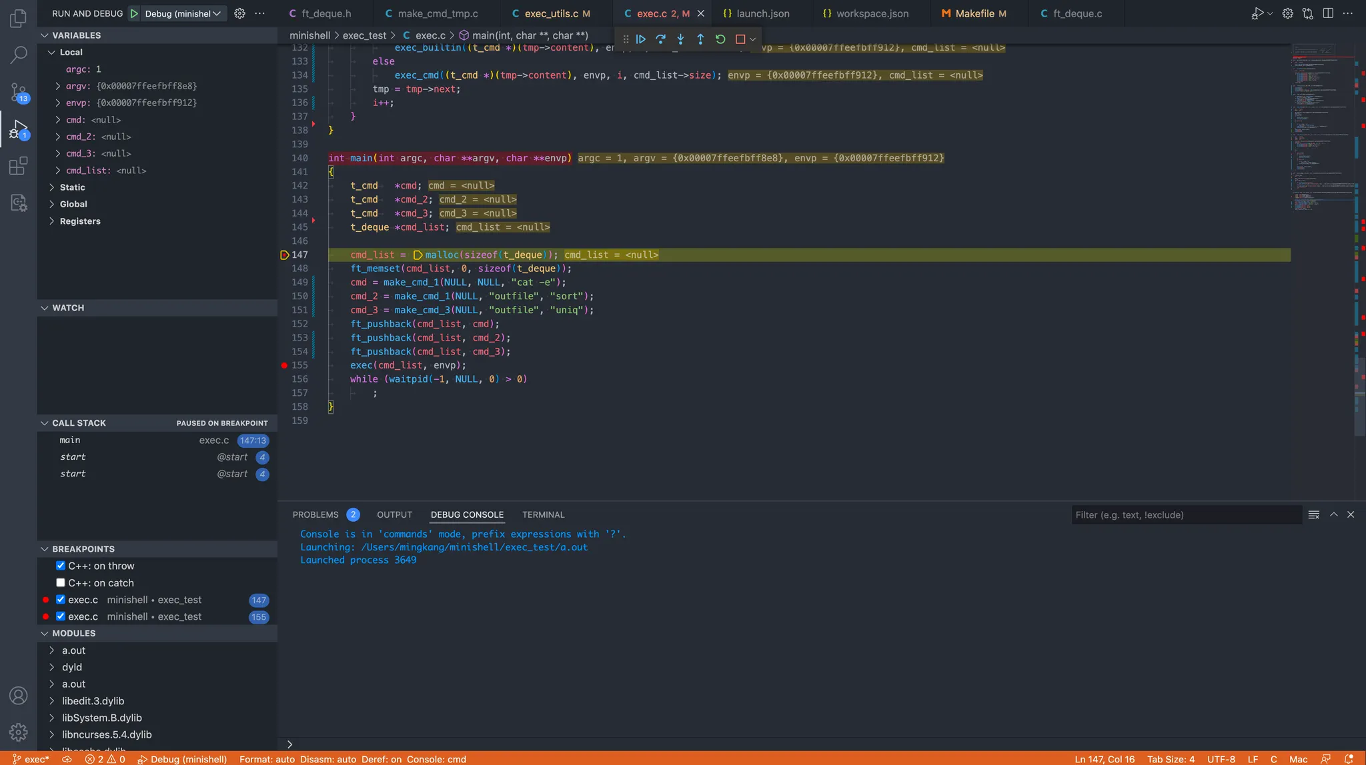
Task: Step into the current function
Action: point(680,39)
